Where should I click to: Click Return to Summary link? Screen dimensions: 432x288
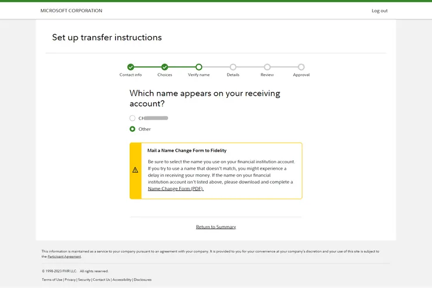click(x=216, y=227)
